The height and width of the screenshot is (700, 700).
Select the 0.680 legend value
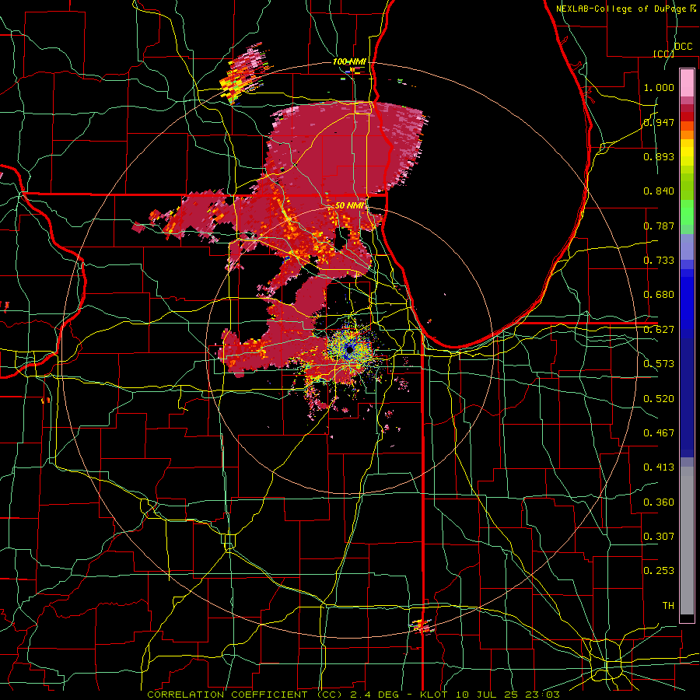(659, 295)
